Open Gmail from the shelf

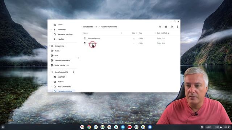coord(82,127)
